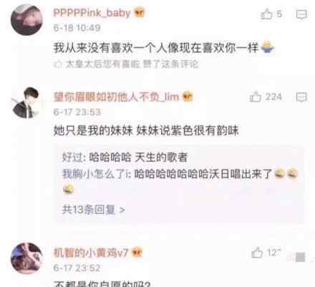
Task: Open replier 好过 in nested replies
Action: 72,157
